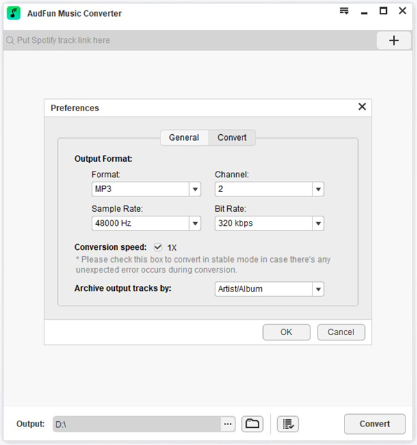Click the Cancel button
This screenshot has height=445, width=417.
click(x=341, y=332)
